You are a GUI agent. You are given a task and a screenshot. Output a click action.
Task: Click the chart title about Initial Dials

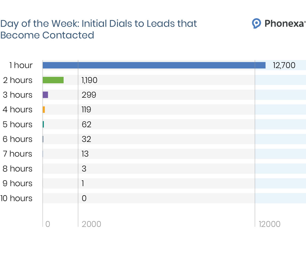pos(98,29)
